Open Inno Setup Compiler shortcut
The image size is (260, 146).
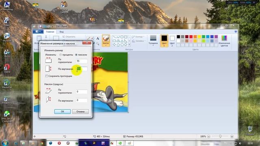point(7,116)
